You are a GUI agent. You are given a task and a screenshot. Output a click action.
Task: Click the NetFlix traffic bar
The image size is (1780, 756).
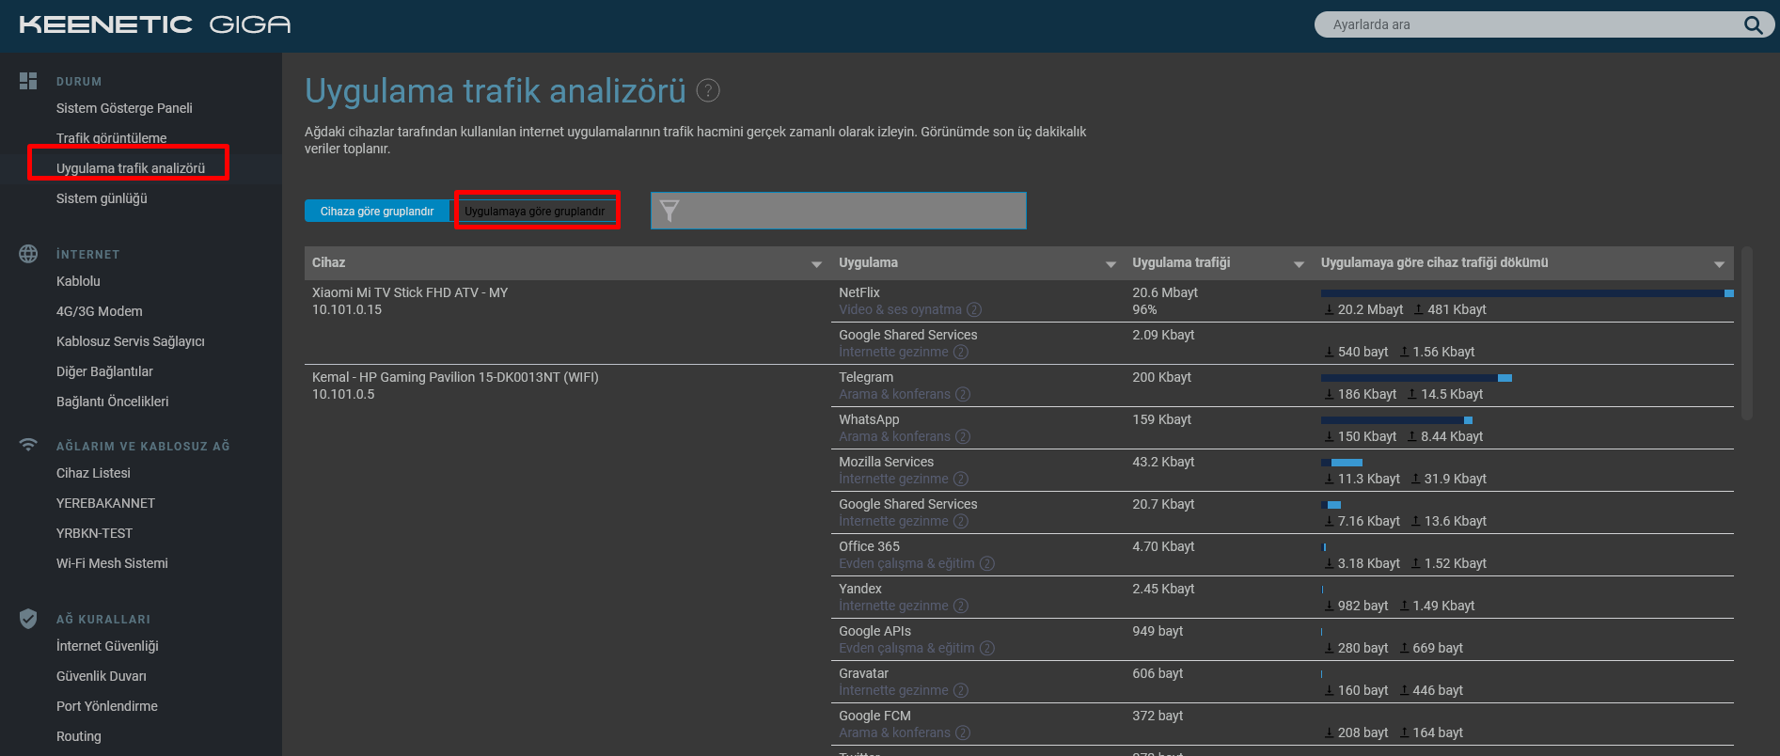[1527, 293]
